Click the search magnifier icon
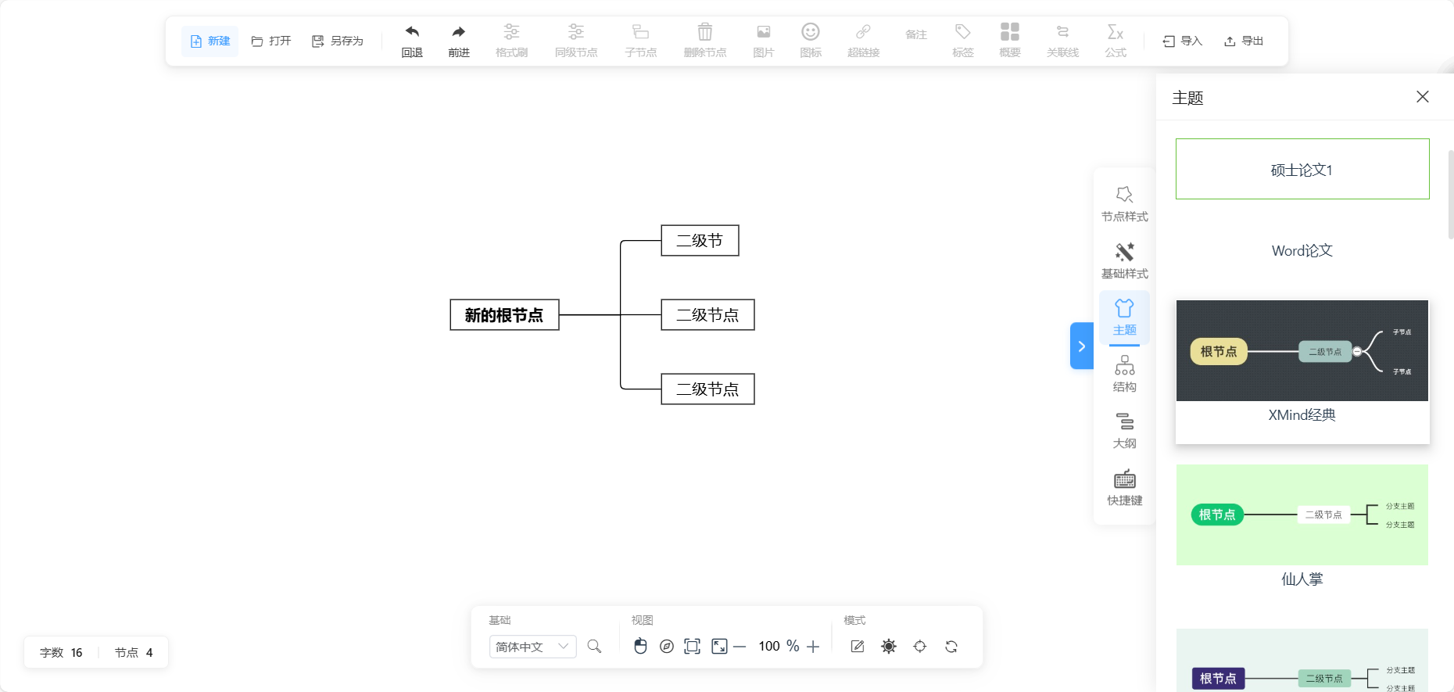 [x=594, y=647]
